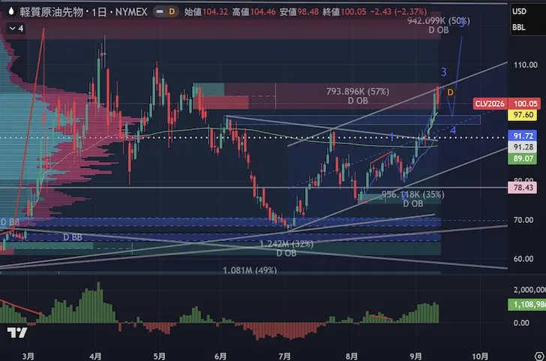
Task: Click the blue 91.72 price label
Action: click(522, 136)
